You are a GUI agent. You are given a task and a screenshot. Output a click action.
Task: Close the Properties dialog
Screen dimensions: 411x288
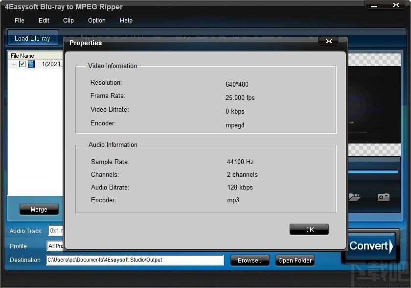point(329,41)
